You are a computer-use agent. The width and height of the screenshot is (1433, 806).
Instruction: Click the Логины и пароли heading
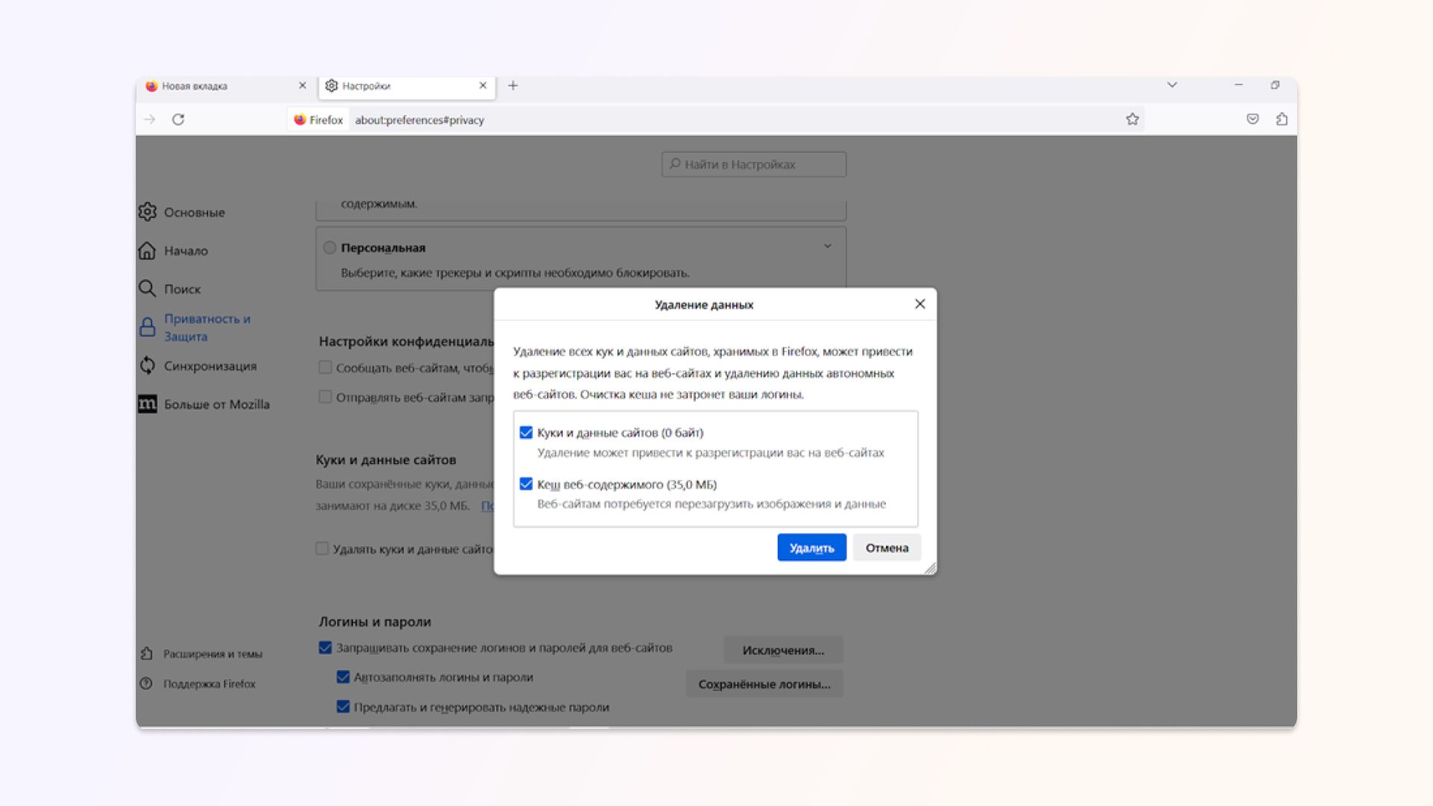tap(375, 622)
